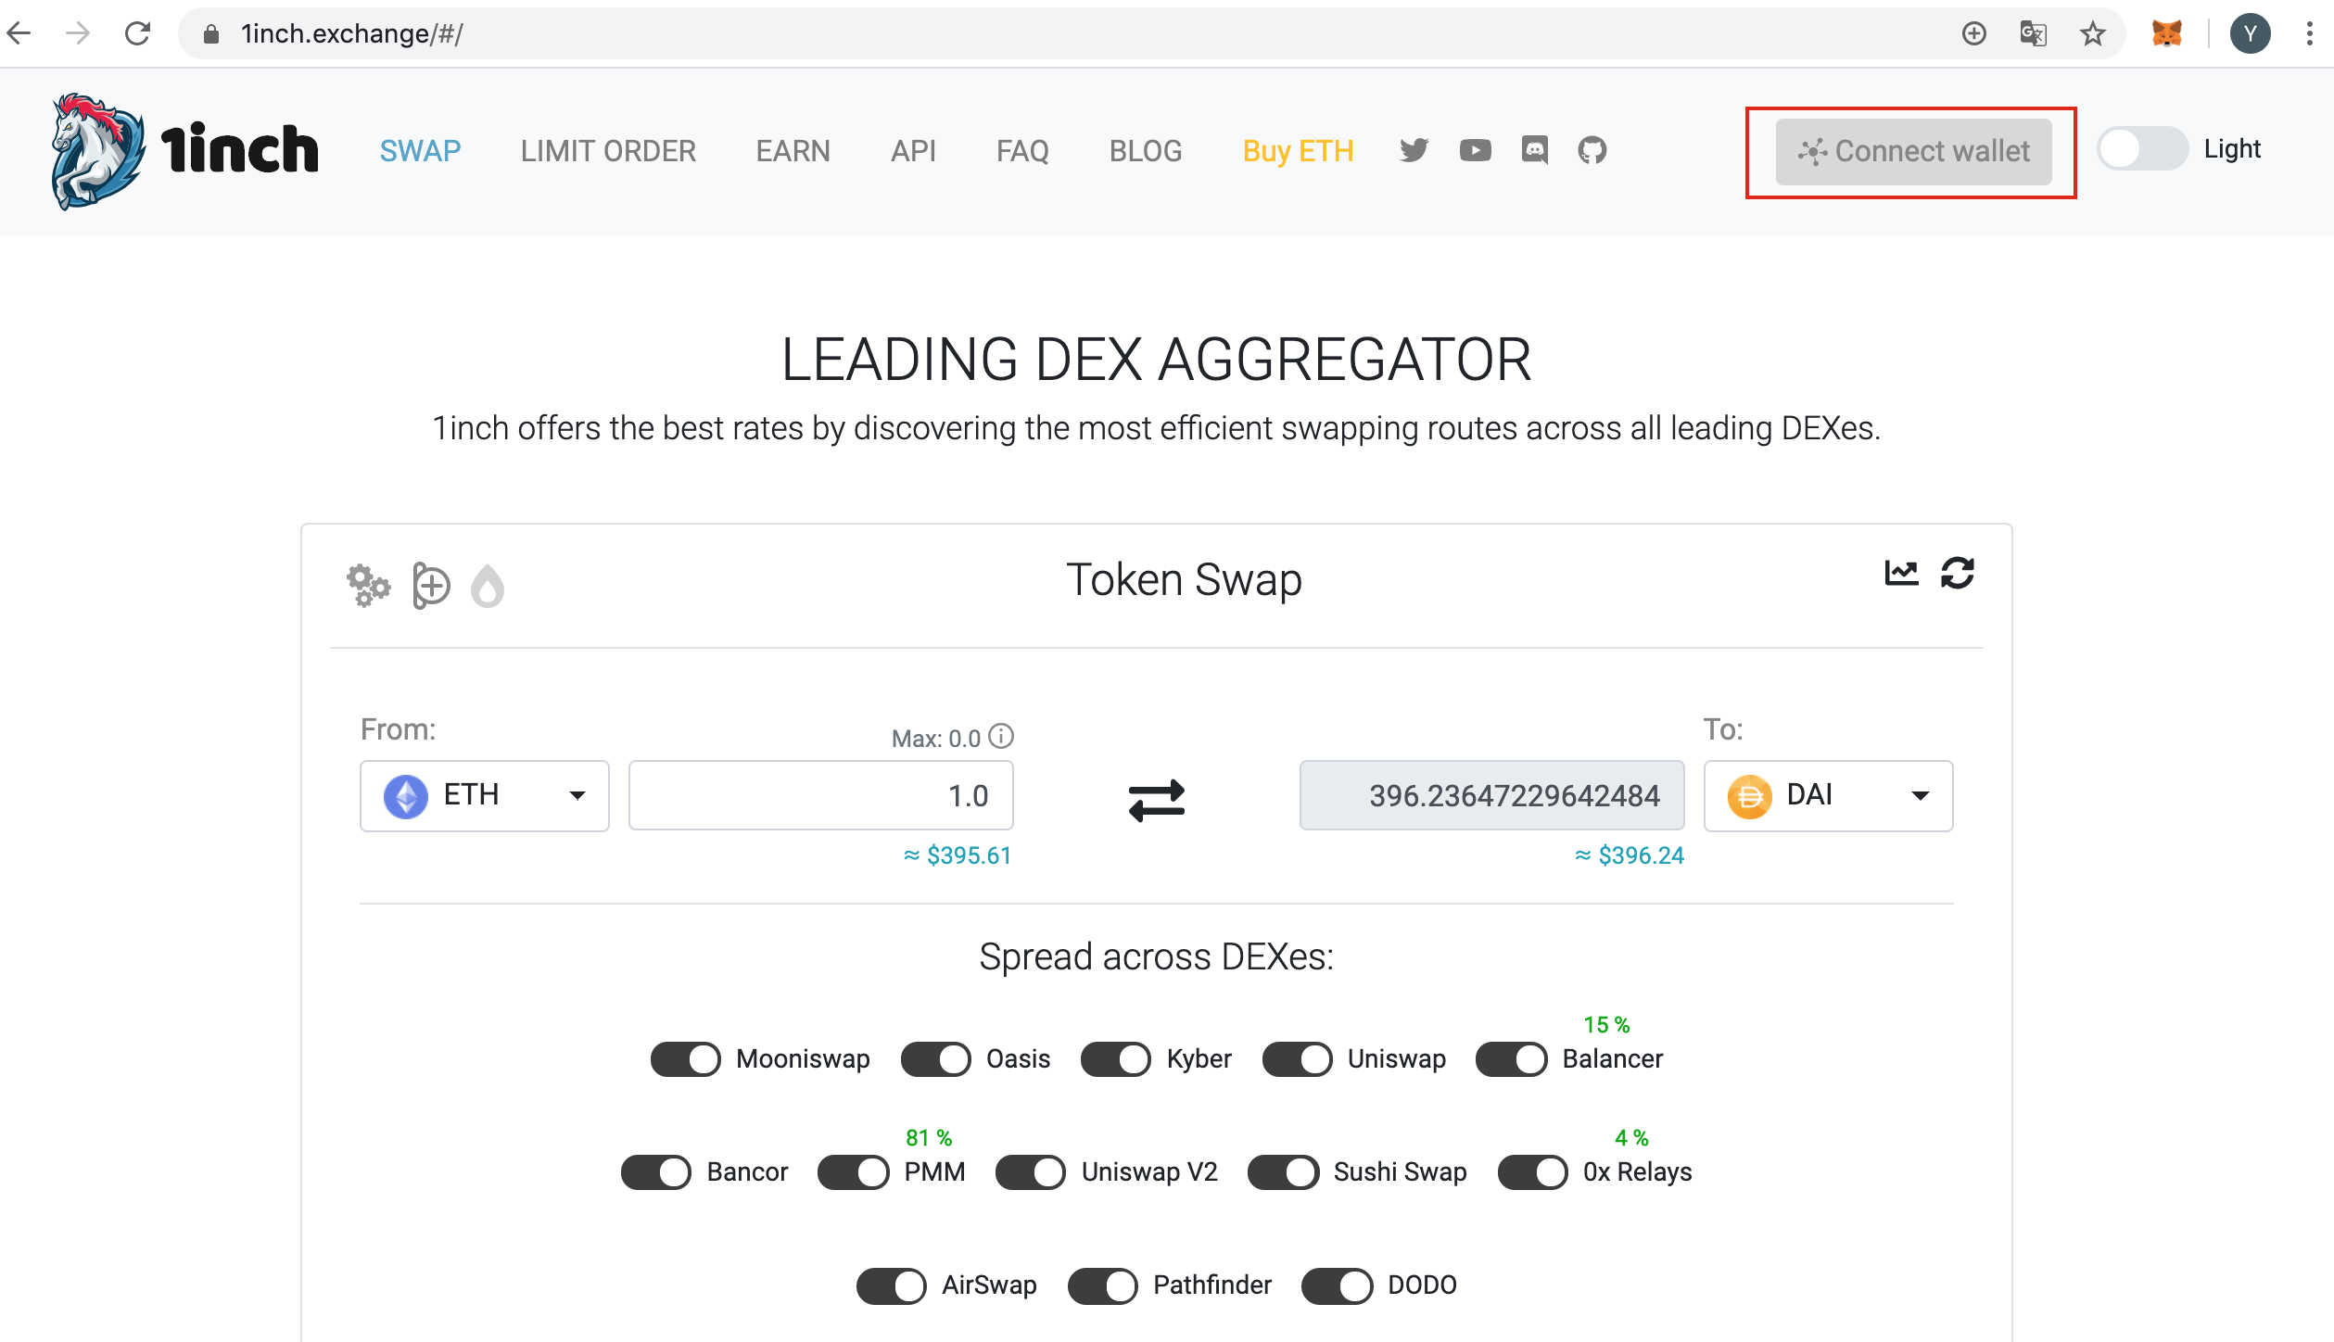2334x1342 pixels.
Task: Click the site lock icon
Action: (x=211, y=34)
